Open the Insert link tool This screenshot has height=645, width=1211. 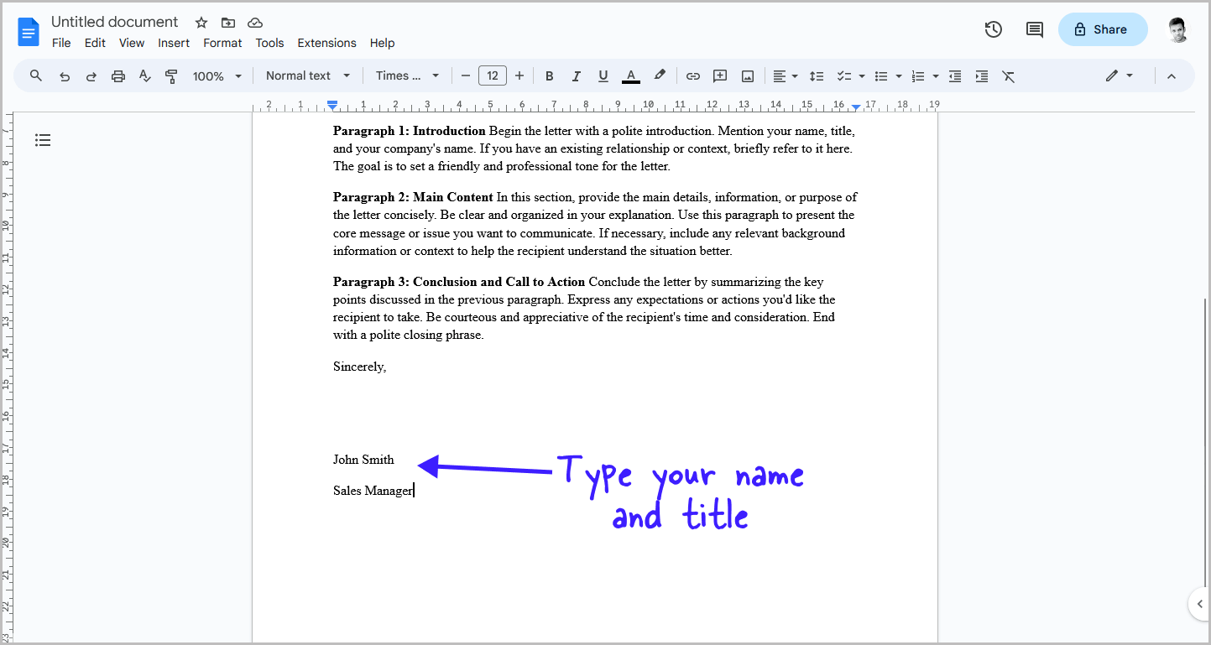click(692, 75)
